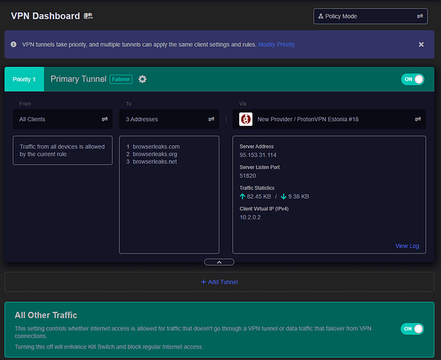Click the info icon in the banner
The width and height of the screenshot is (441, 360).
click(12, 45)
